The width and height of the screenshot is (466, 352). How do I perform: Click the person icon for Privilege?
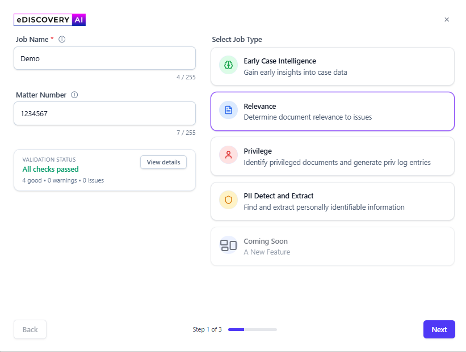[x=228, y=155]
